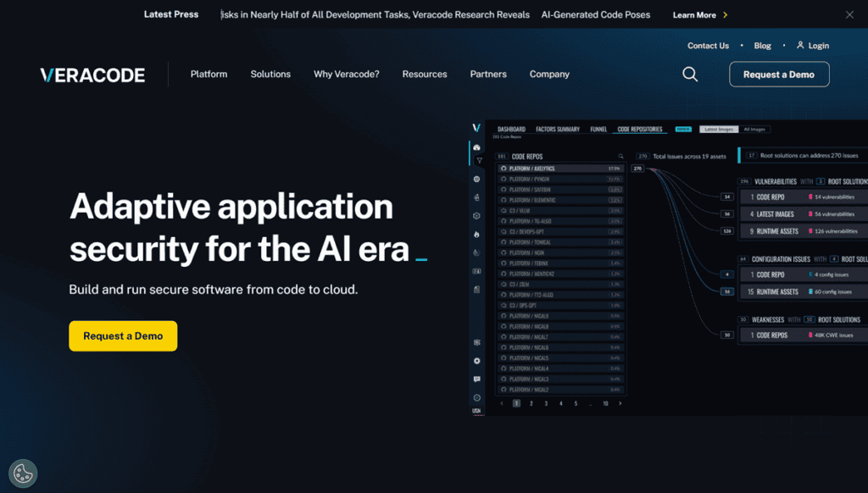Open the Company menu

[549, 75]
